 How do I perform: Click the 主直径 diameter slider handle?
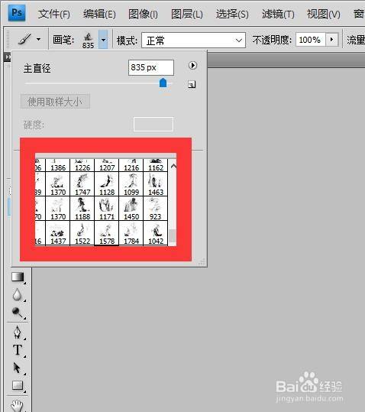click(x=163, y=83)
